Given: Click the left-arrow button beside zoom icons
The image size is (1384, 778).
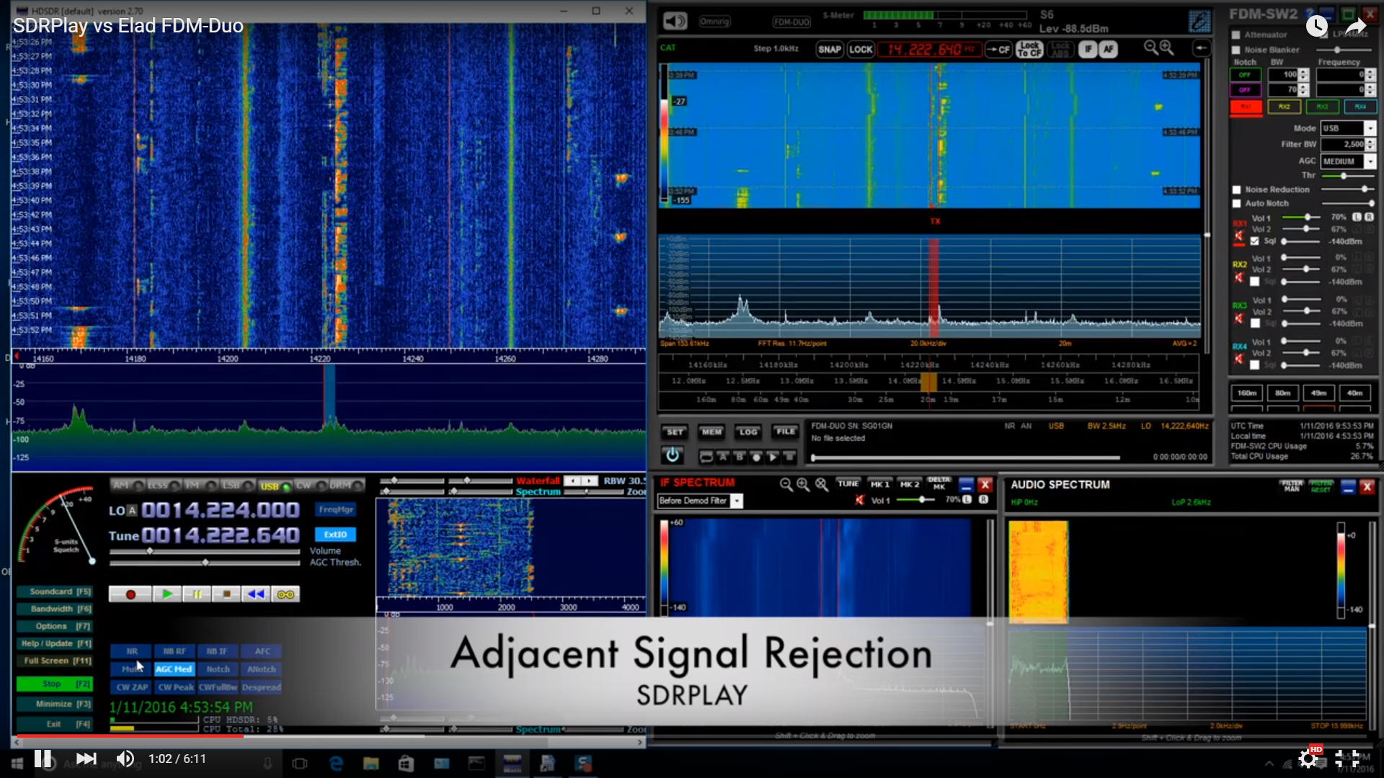Looking at the screenshot, I should pos(1201,48).
